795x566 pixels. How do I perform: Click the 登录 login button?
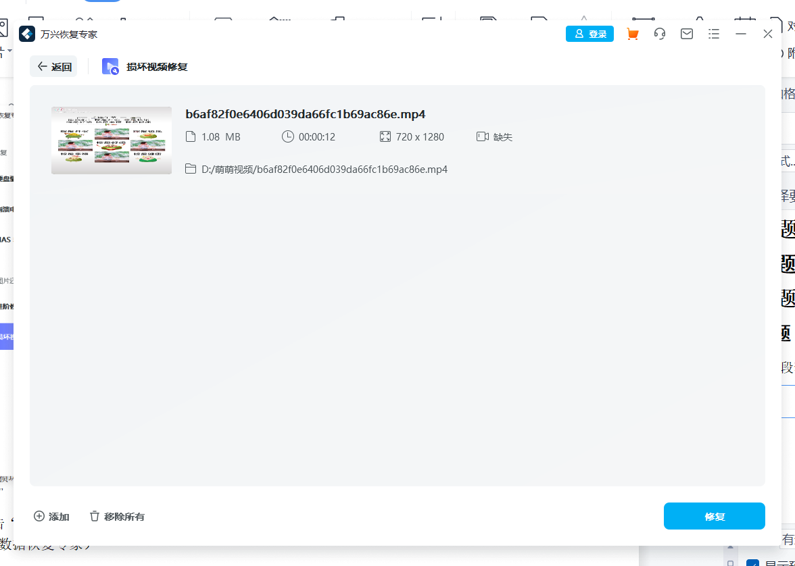589,34
